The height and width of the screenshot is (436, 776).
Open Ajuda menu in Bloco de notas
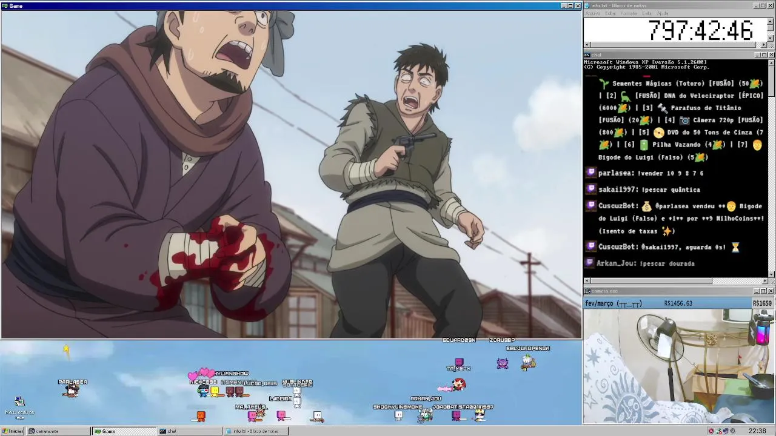pos(663,13)
